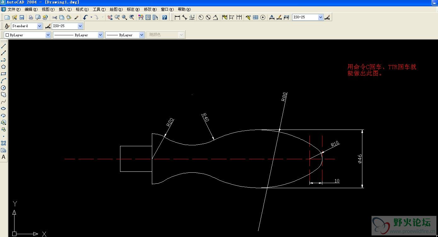This screenshot has height=237, width=438.
Task: Select the Spline tool
Action: click(x=3, y=101)
